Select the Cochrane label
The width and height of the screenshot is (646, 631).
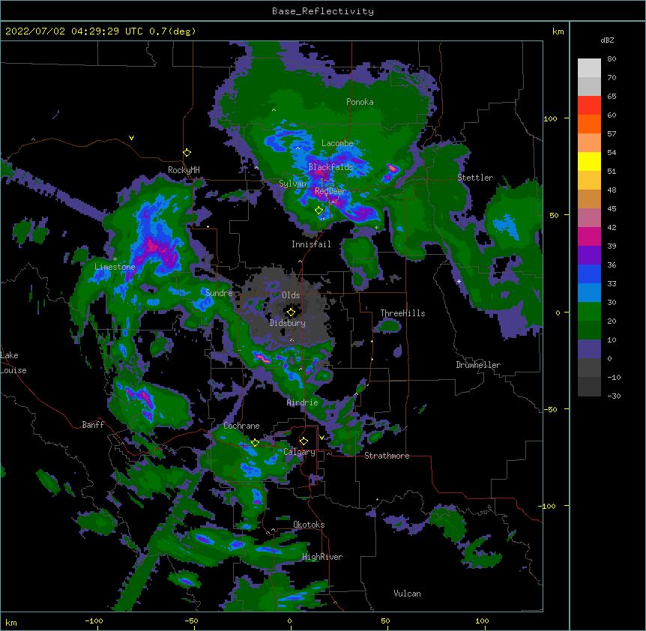241,426
